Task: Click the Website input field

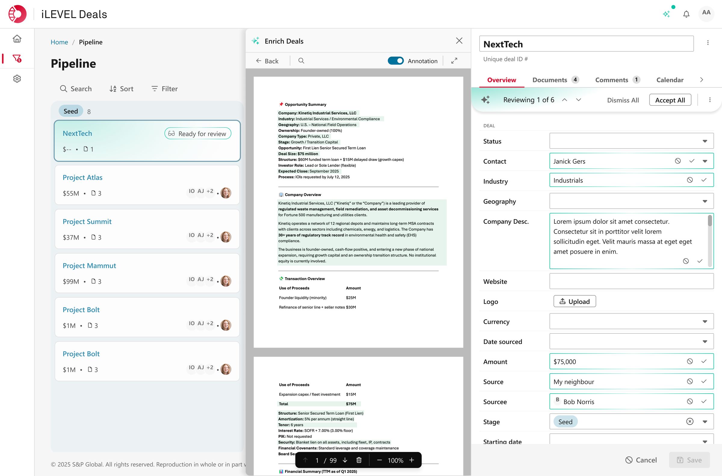Action: coord(631,281)
